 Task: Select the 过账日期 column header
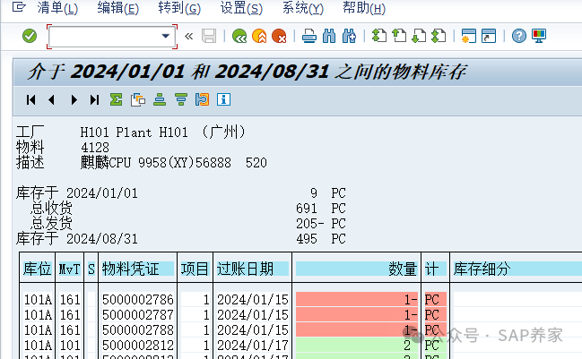(x=252, y=269)
